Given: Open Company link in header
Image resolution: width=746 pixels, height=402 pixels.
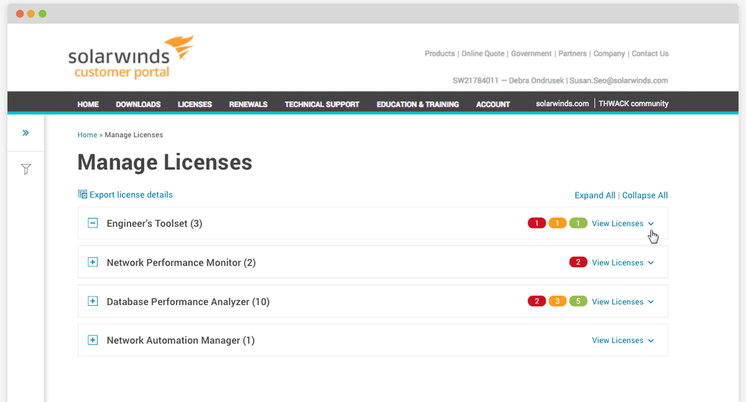Looking at the screenshot, I should pos(609,53).
